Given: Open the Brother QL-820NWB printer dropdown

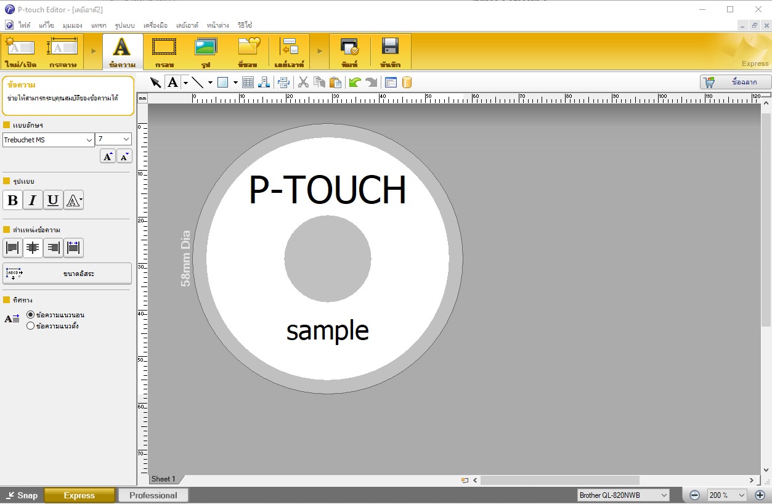Looking at the screenshot, I should [664, 495].
